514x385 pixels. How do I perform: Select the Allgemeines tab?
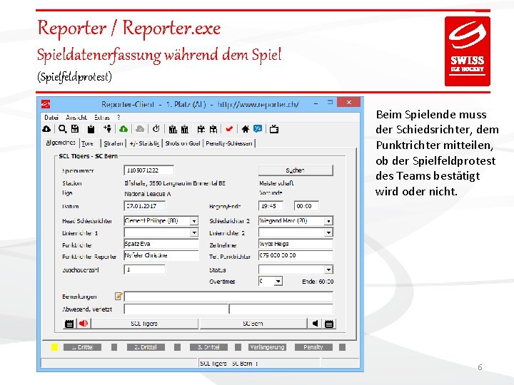click(61, 143)
